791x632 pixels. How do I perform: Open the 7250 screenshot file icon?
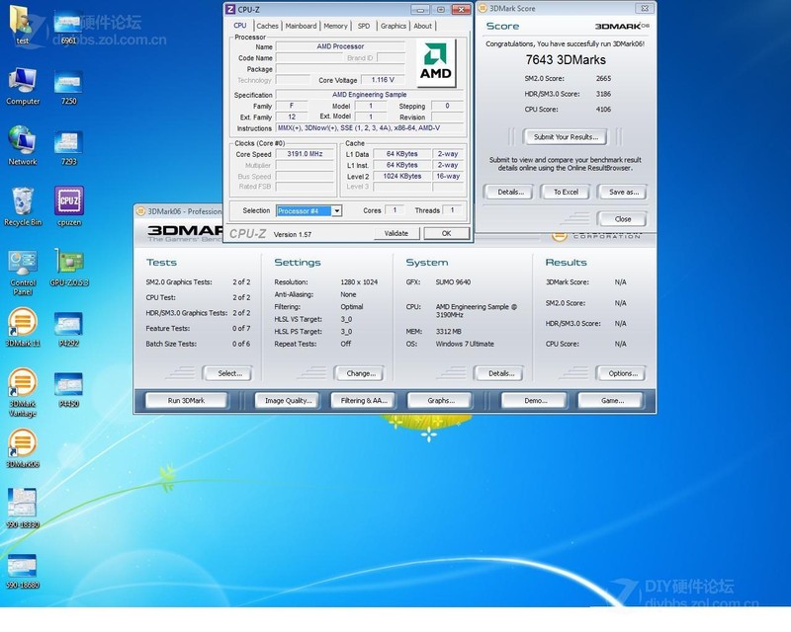tap(68, 88)
